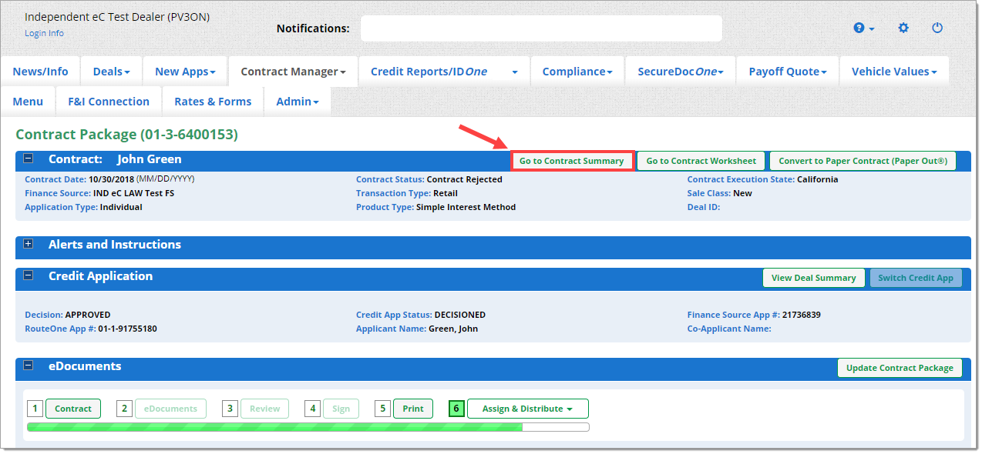Collapse the Credit Application section

pyautogui.click(x=29, y=275)
